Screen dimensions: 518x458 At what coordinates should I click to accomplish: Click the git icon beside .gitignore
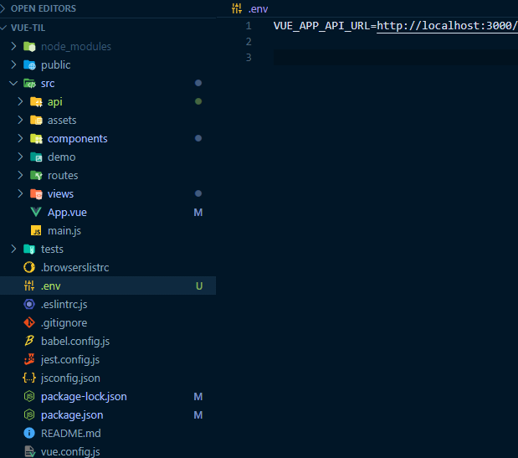point(29,323)
